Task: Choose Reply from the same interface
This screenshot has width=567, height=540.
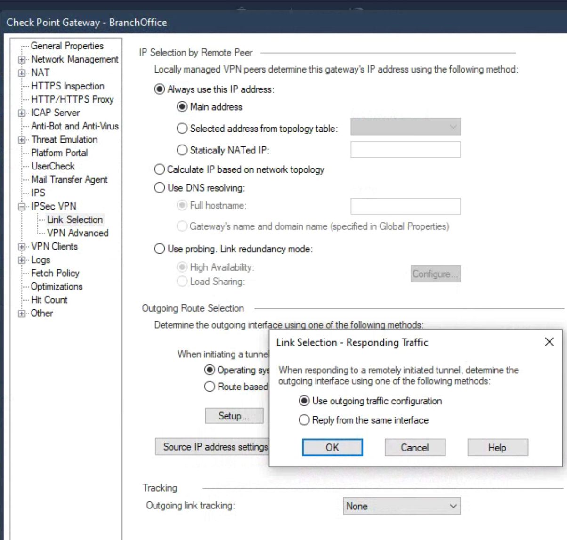Action: [304, 420]
